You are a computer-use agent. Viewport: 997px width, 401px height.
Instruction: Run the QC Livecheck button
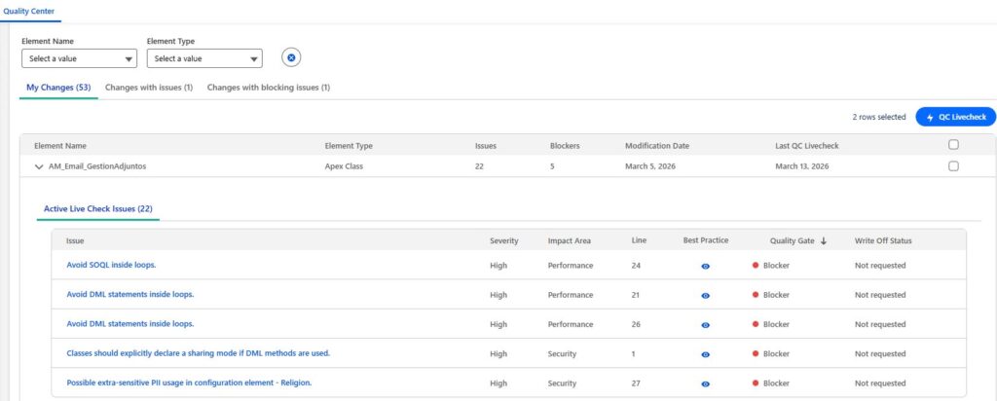click(x=955, y=117)
